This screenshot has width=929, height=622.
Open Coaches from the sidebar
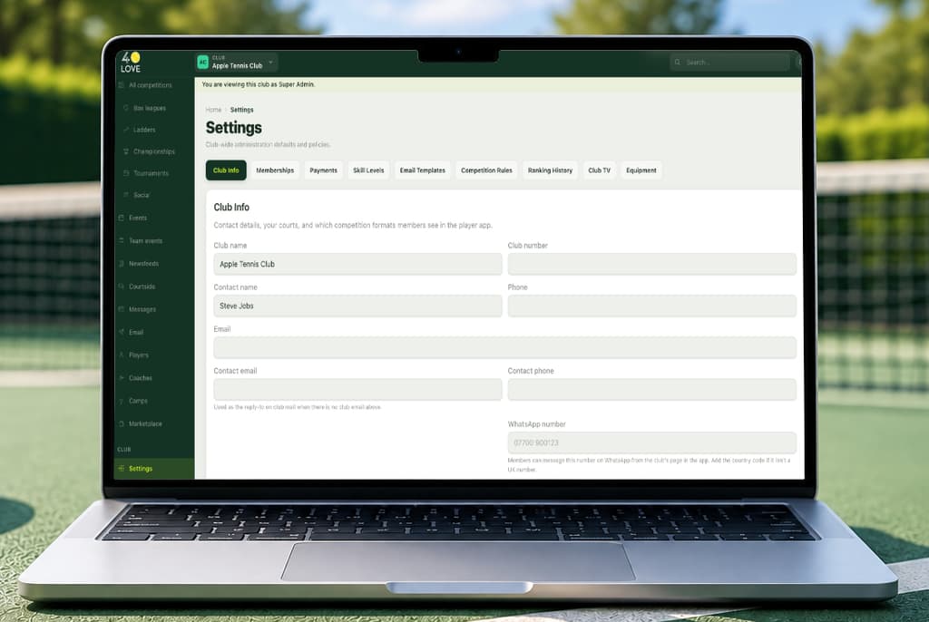click(136, 378)
